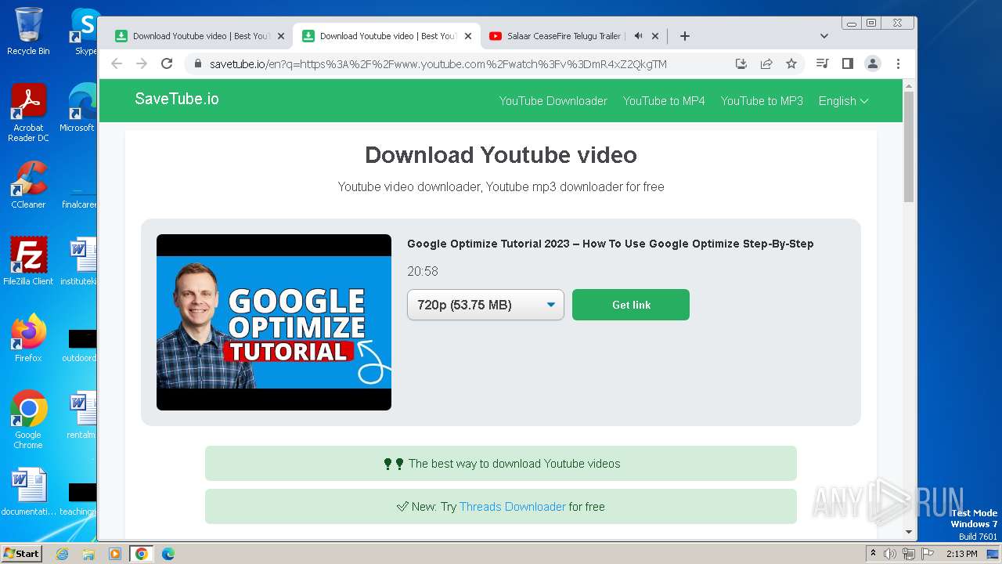Open File Explorer folder icon in taskbar
Screen dimensions: 1002x564
[x=88, y=554]
